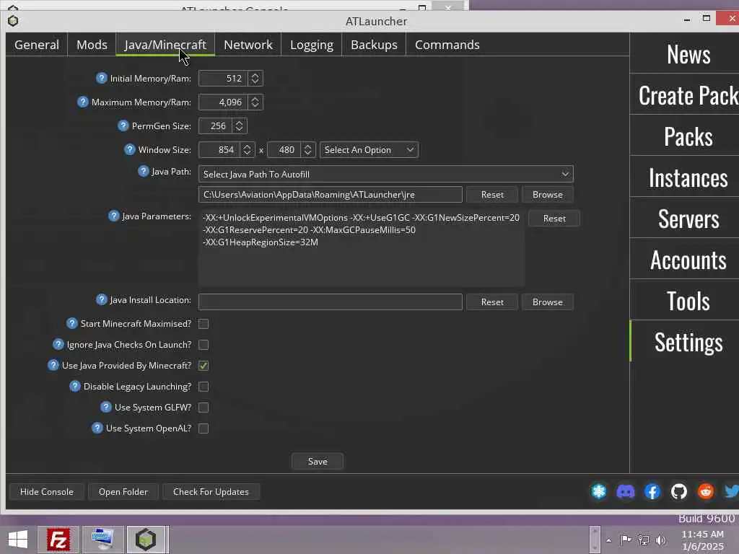This screenshot has width=739, height=554.
Task: Open the Windows Start button
Action: 18,540
